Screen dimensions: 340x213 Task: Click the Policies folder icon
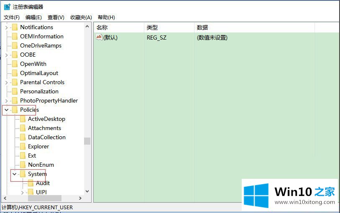(x=15, y=110)
